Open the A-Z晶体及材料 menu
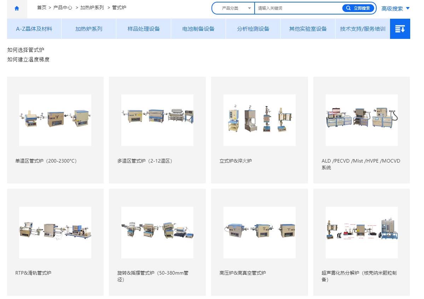Screen dimensions: 424x299 [x=34, y=29]
